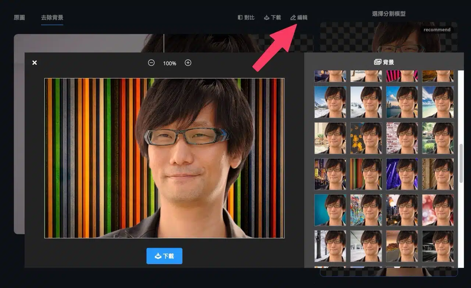Click the zoom in plus icon
This screenshot has width=471, height=288.
tap(188, 63)
